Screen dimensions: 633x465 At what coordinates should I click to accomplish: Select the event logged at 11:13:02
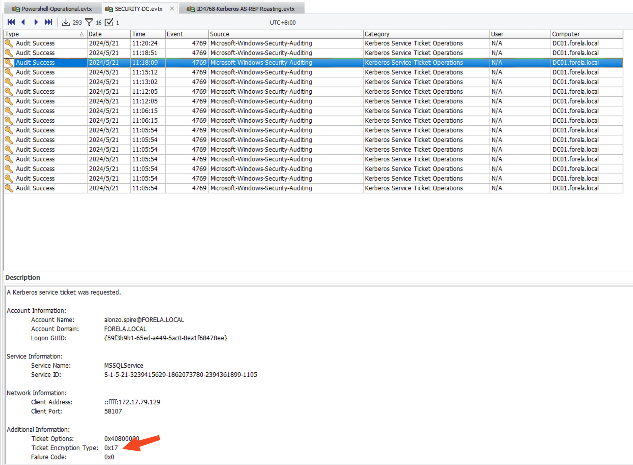(x=145, y=82)
